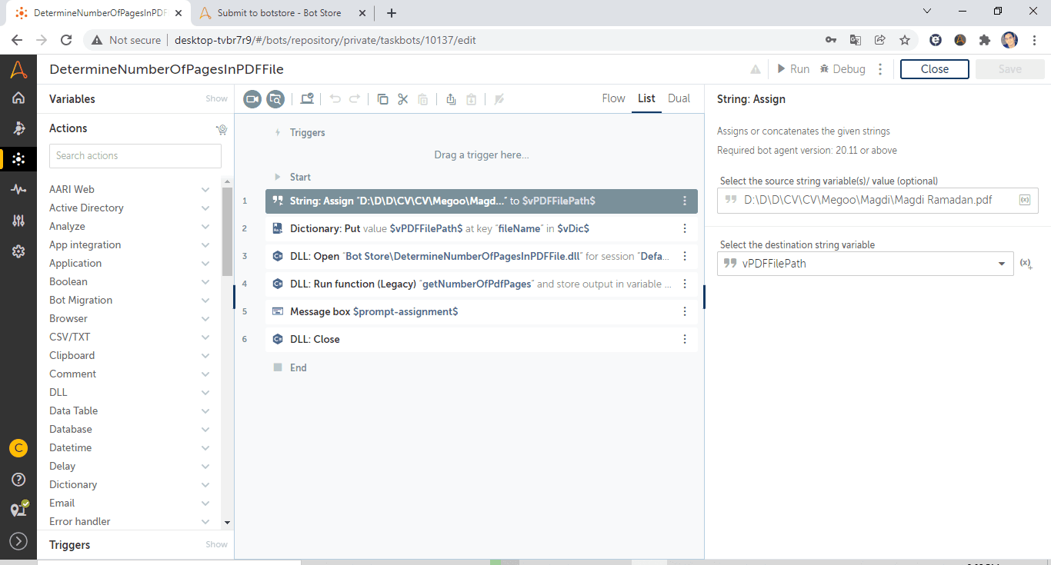The width and height of the screenshot is (1051, 565).
Task: Click the find-in-bot search toolbar icon
Action: click(275, 98)
